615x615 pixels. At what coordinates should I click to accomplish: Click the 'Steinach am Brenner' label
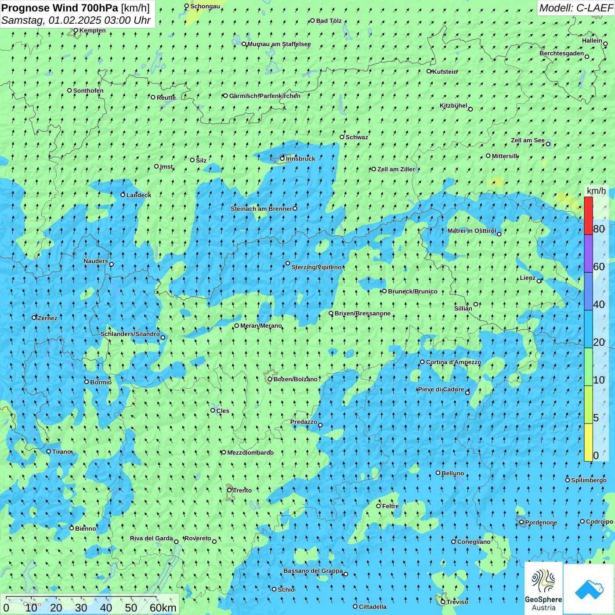point(261,209)
